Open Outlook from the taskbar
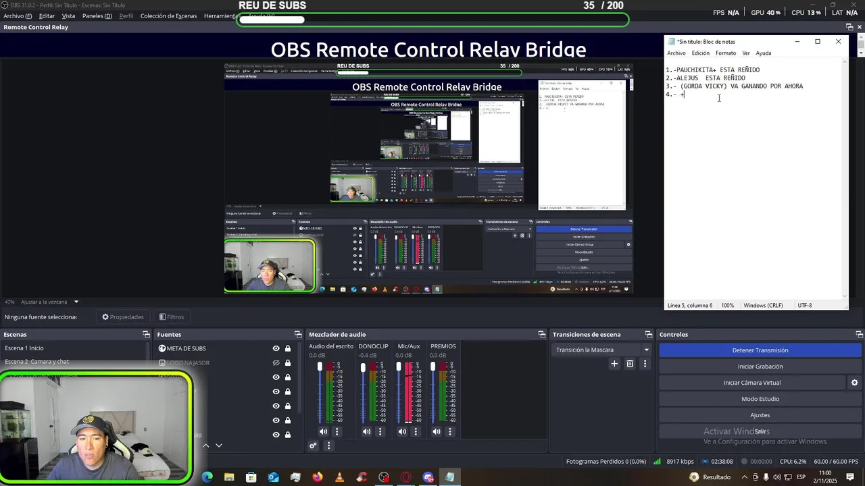The width and height of the screenshot is (865, 486). click(x=273, y=477)
